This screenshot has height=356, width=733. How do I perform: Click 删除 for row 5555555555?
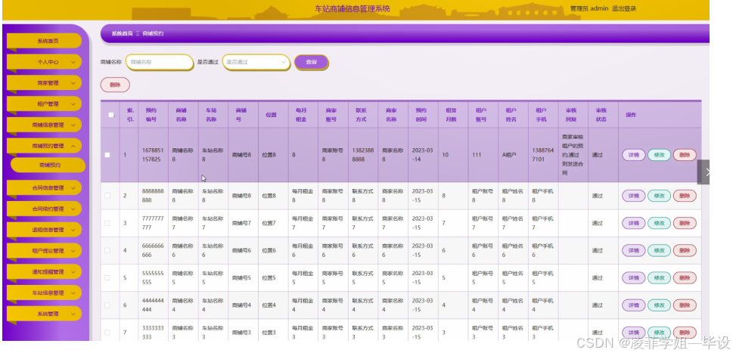(x=685, y=278)
